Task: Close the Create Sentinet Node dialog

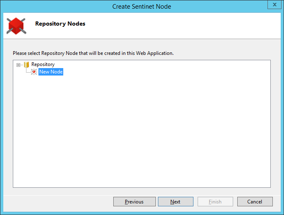Action: (274, 5)
